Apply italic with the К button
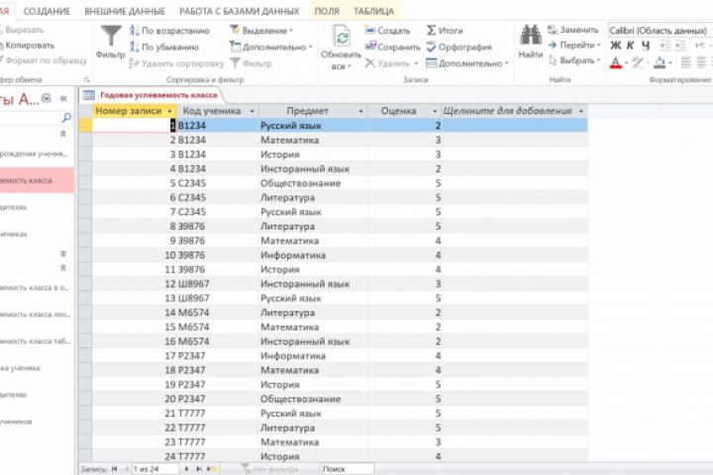The width and height of the screenshot is (713, 475). coord(630,46)
